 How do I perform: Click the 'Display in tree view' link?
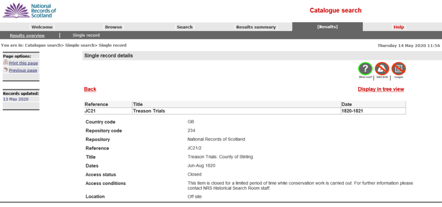[x=381, y=89]
